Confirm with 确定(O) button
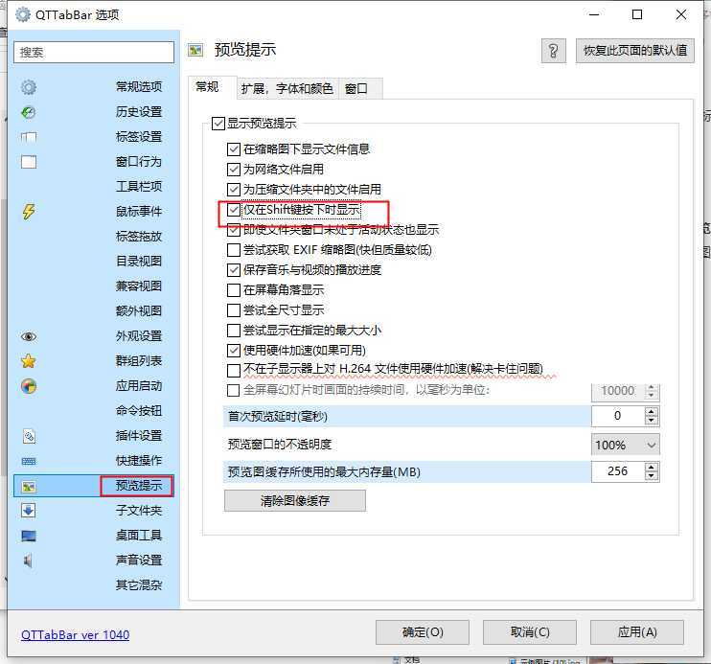Viewport: 711px width, 664px height. [423, 632]
